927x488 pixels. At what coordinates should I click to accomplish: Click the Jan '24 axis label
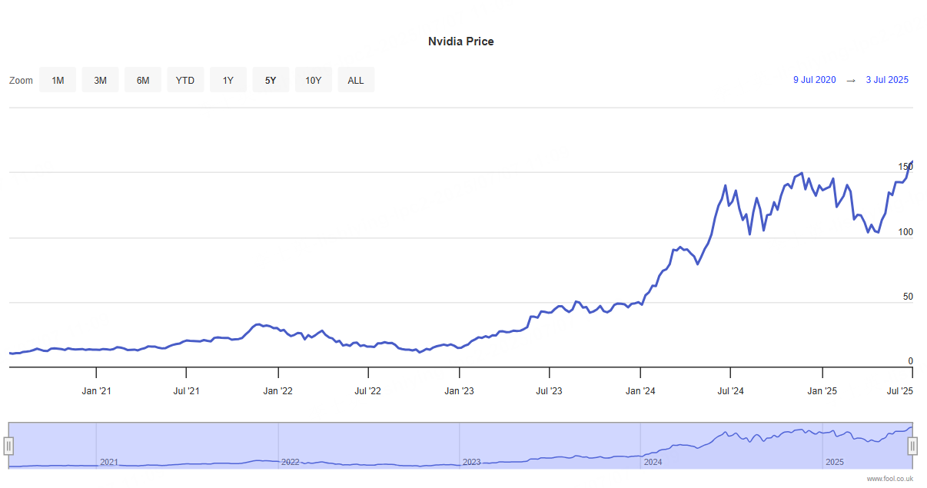[x=640, y=391]
